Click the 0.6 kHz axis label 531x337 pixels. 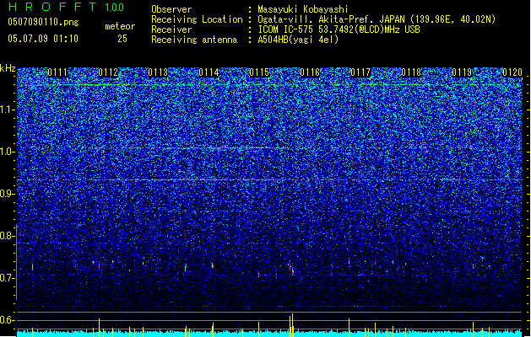(7, 320)
